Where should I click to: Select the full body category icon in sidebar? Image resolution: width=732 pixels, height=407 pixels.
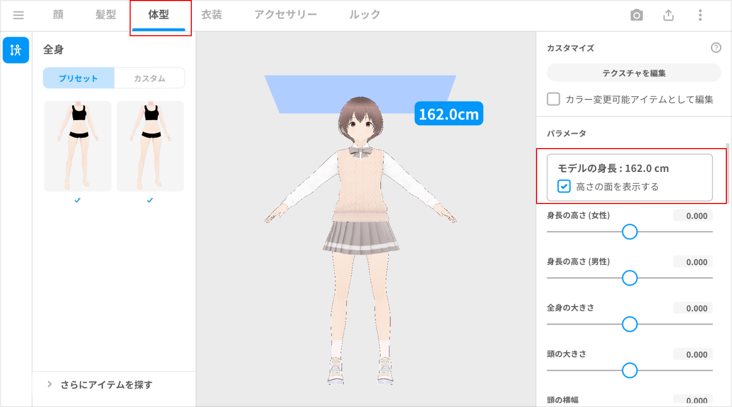pos(16,50)
